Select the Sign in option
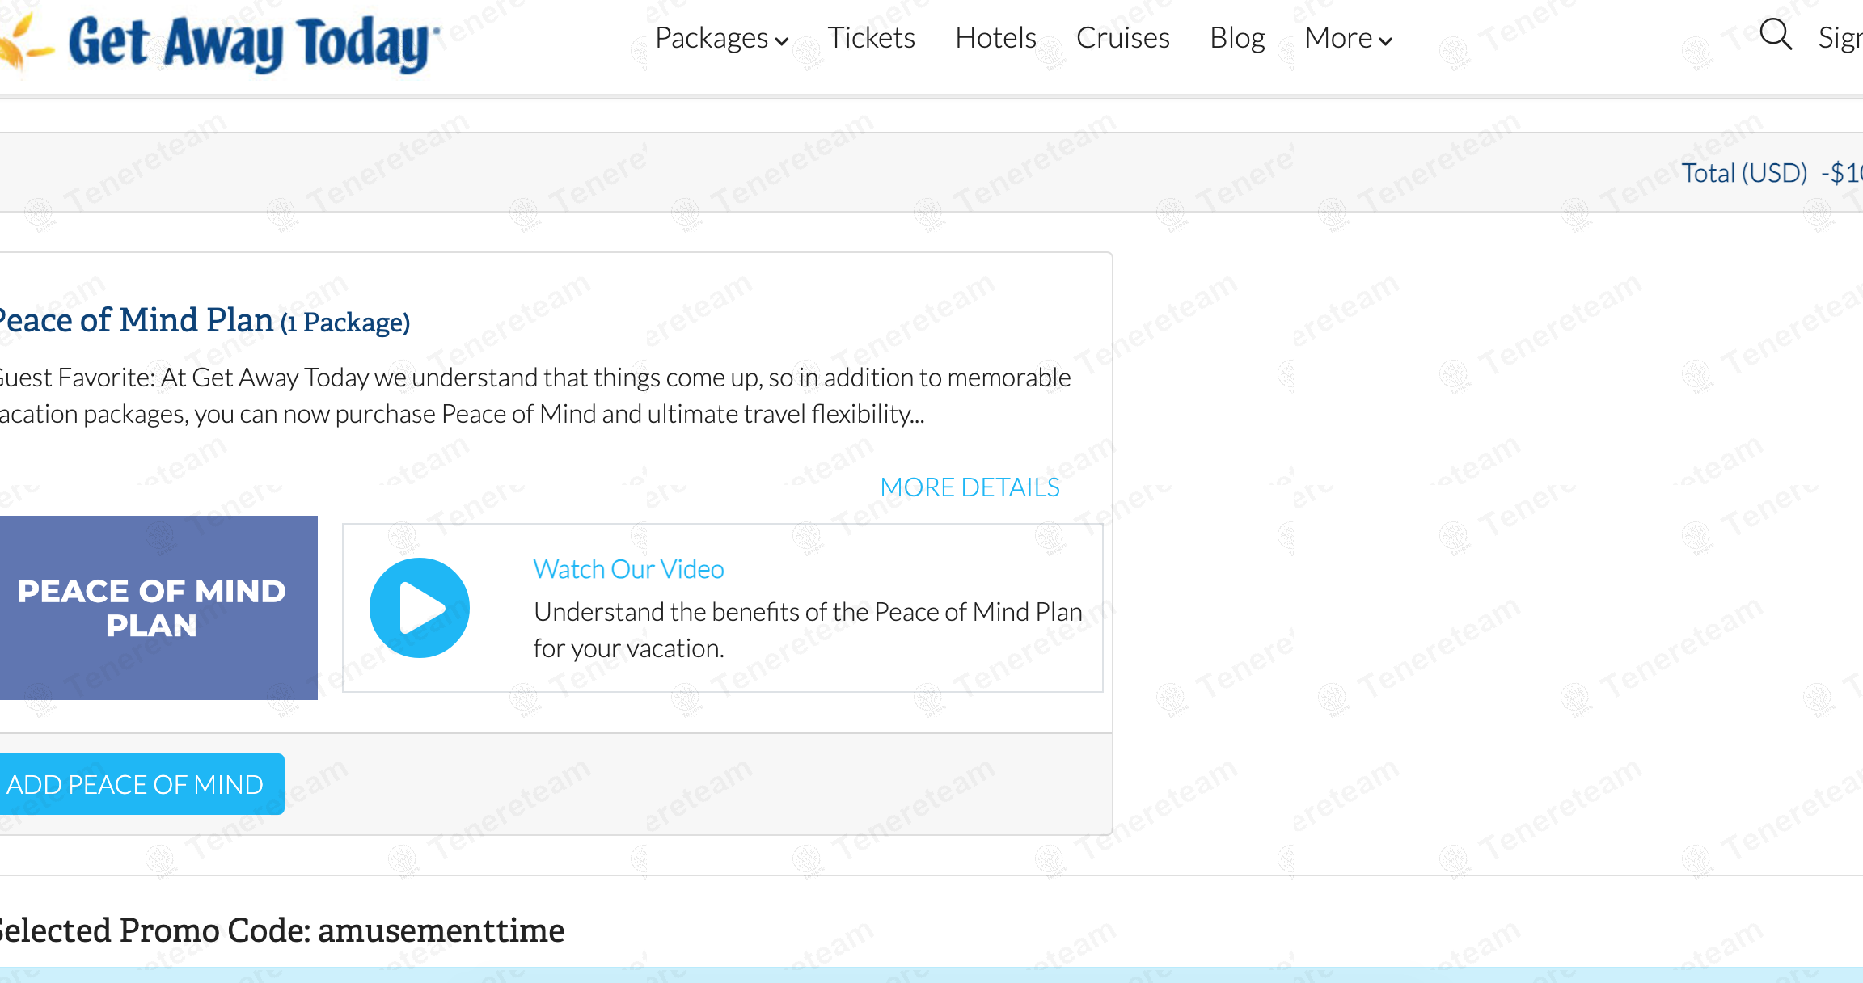The width and height of the screenshot is (1863, 983). [x=1844, y=37]
